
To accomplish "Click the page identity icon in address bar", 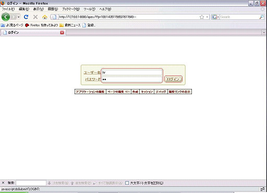I will point(54,17).
